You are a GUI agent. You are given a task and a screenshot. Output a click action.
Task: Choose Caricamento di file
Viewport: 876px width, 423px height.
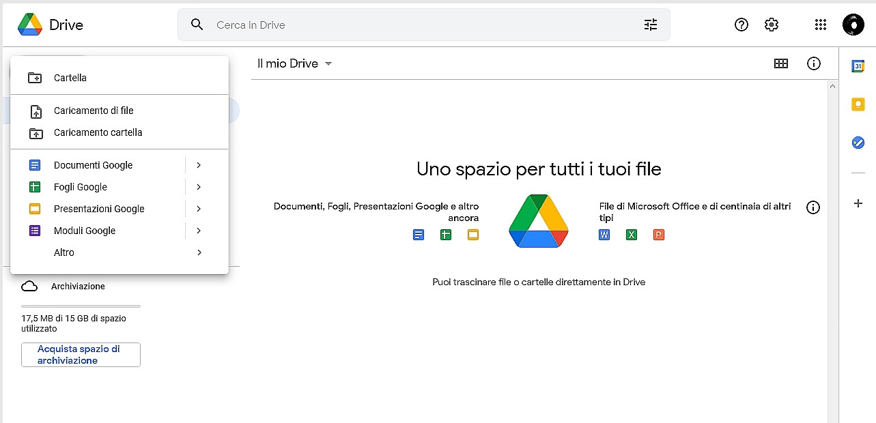[x=119, y=111]
